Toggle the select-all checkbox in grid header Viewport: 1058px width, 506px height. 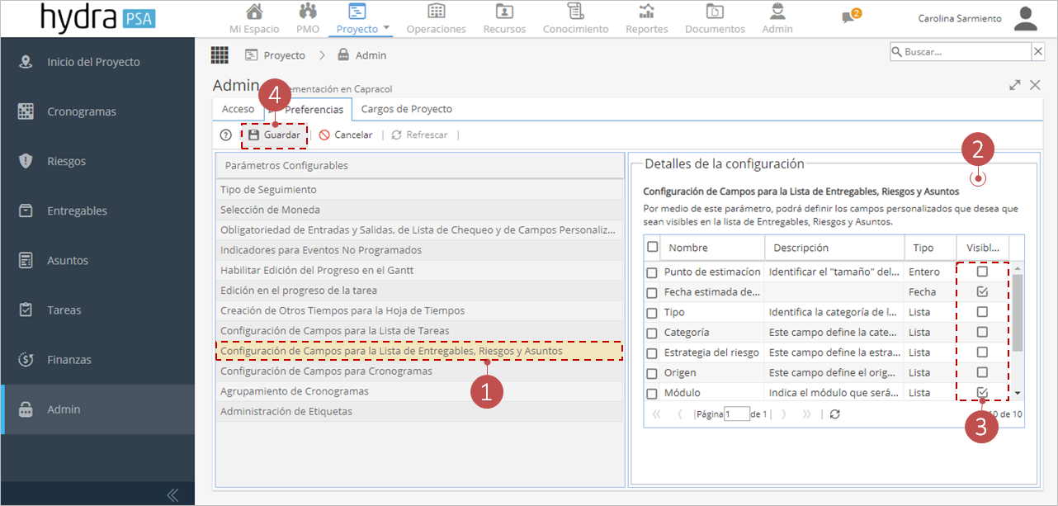tap(653, 247)
